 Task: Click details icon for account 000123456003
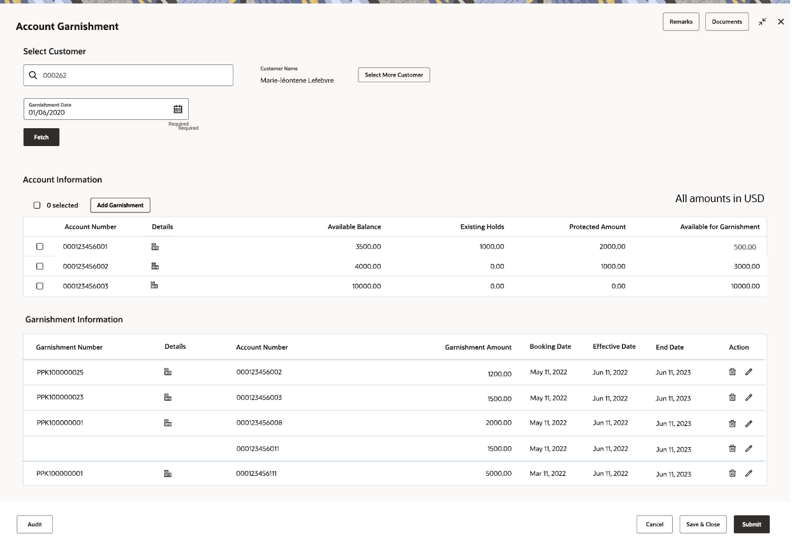pos(154,285)
